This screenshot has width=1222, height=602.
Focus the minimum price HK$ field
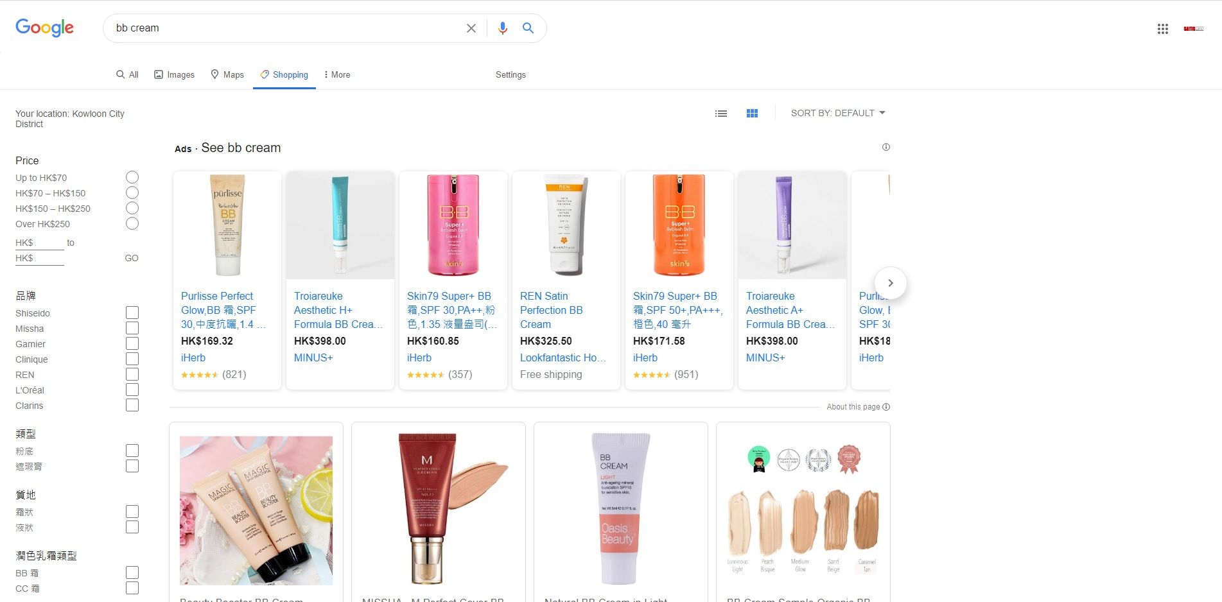[x=40, y=243]
